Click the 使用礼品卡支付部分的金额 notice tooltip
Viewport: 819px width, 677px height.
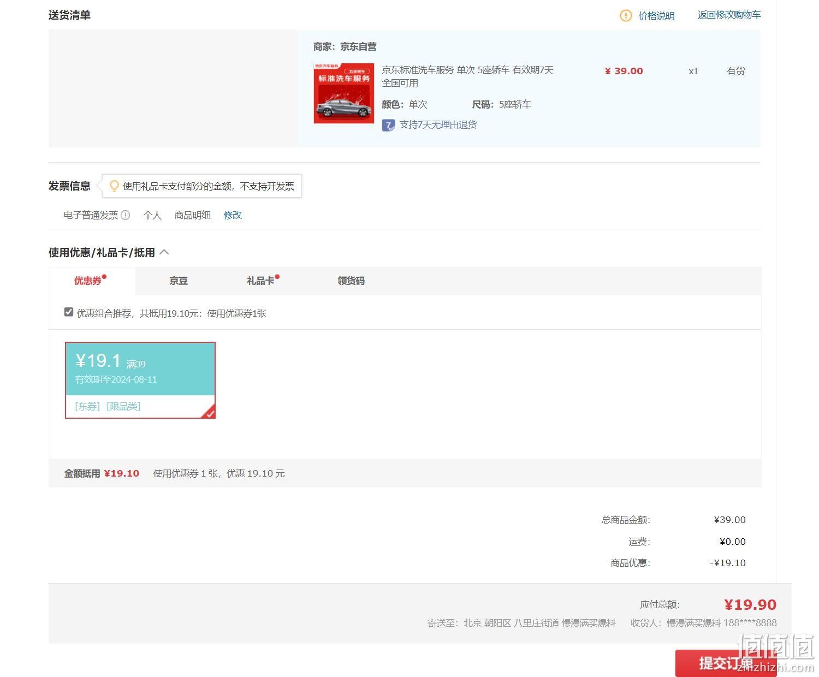pos(202,186)
